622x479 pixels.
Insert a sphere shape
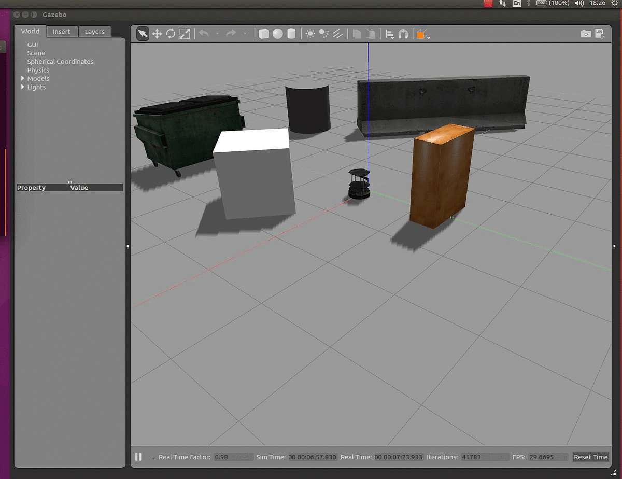[278, 33]
